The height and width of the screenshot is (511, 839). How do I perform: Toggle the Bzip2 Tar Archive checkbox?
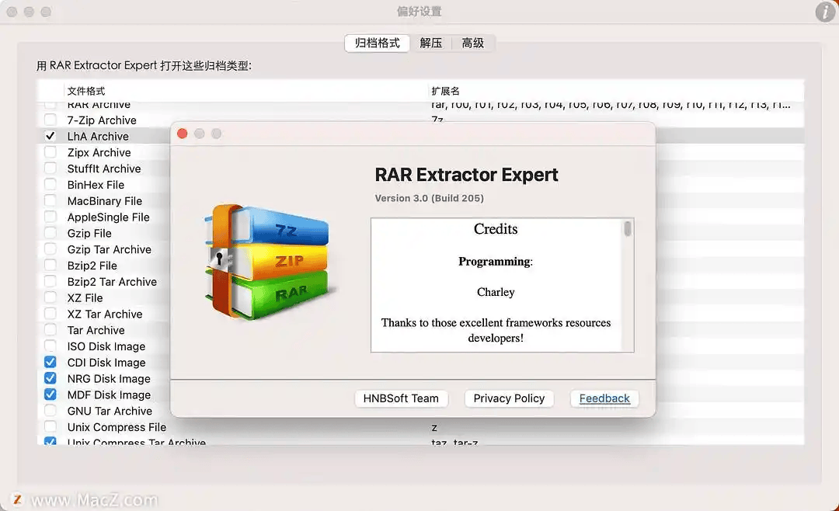50,281
